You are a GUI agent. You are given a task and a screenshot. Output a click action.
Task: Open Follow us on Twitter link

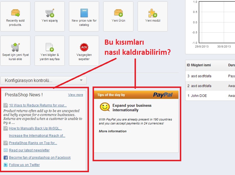coord(24,165)
